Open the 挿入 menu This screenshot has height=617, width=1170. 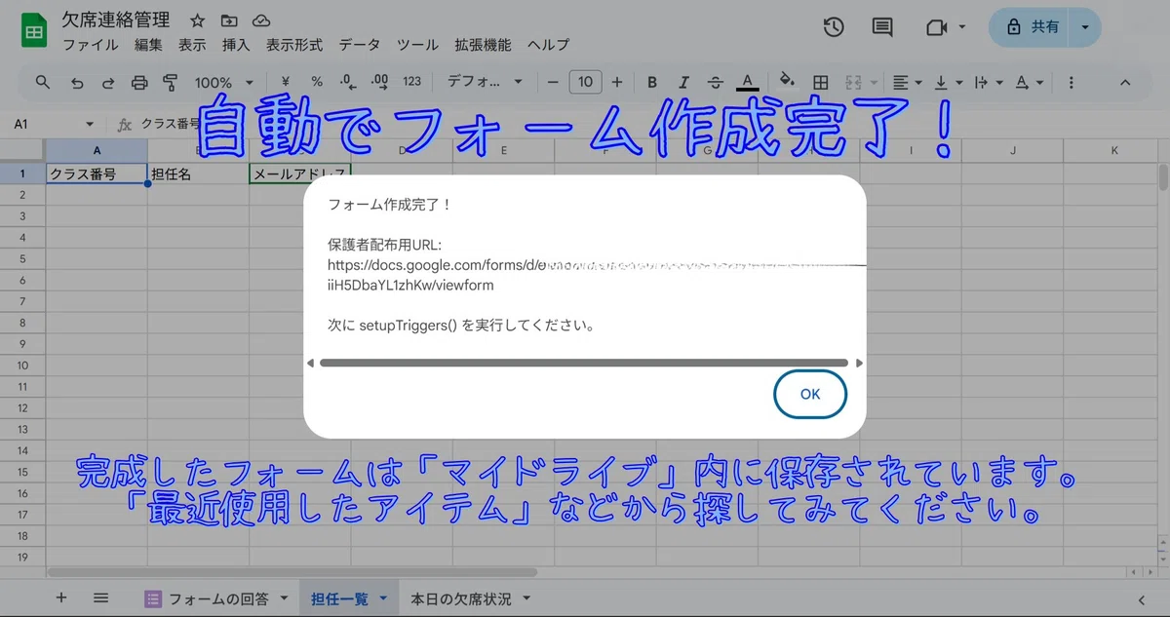pyautogui.click(x=236, y=45)
